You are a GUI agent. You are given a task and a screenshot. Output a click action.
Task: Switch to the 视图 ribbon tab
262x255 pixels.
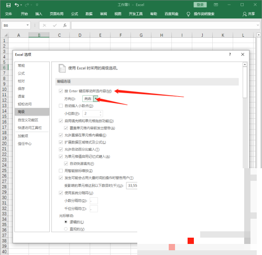coord(118,14)
